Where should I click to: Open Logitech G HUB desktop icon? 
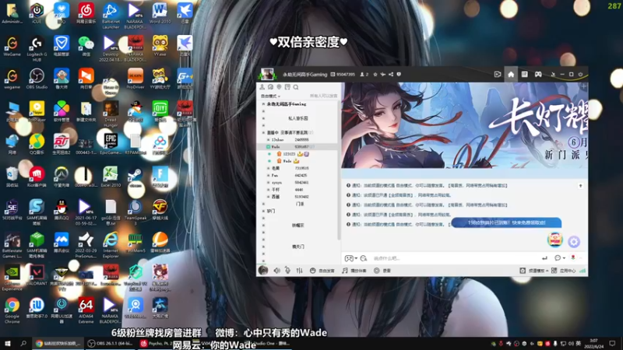(37, 48)
